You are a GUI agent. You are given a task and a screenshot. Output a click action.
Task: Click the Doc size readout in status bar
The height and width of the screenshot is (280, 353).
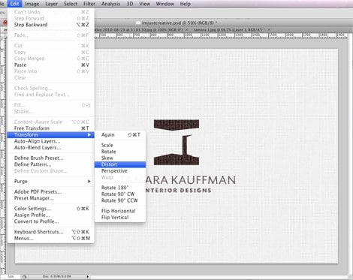click(56, 276)
